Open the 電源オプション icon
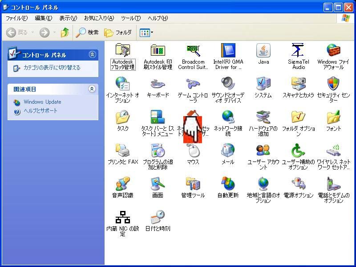The image size is (356, 267). [299, 184]
